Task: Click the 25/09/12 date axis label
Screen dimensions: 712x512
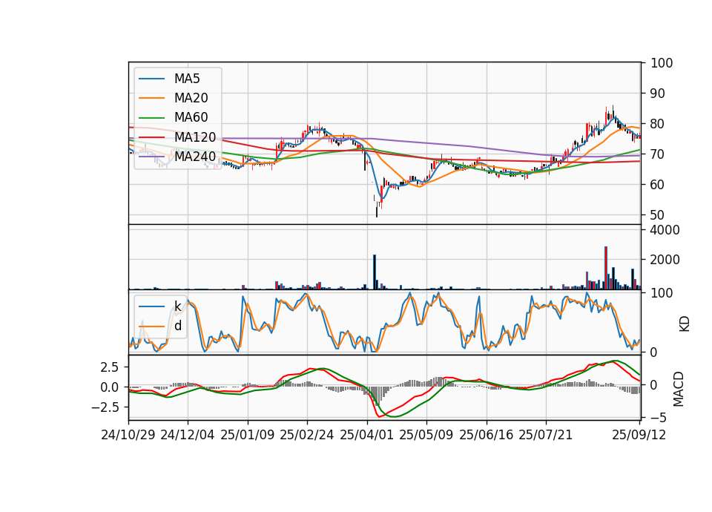Action: [x=639, y=435]
